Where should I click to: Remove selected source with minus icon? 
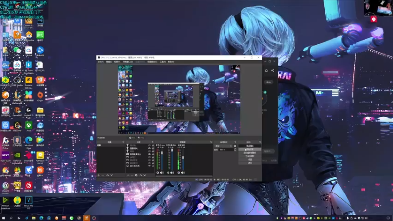132,175
